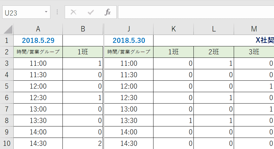
Task: Click the Enter checkmark icon in formula bar
Action: coord(91,12)
